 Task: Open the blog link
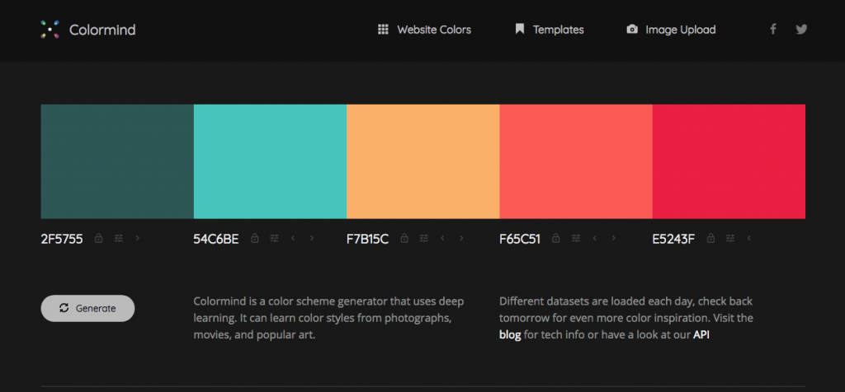point(510,334)
